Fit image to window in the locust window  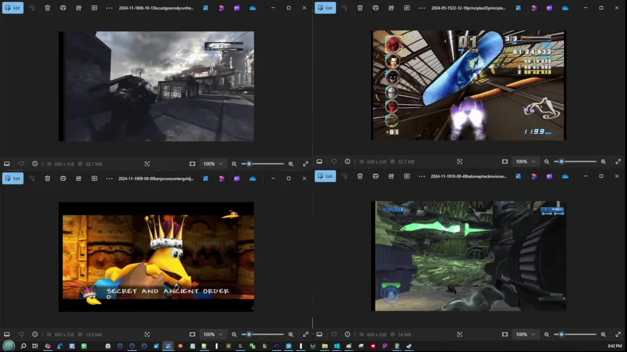tap(193, 164)
